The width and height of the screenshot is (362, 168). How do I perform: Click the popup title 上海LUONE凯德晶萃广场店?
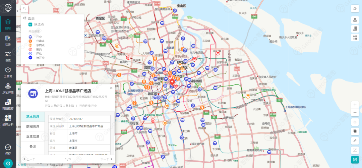coord(68,91)
